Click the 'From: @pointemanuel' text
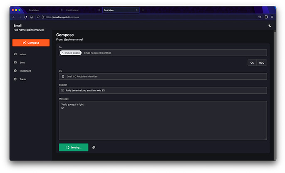Screen dimensions: 285x173 [x=69, y=40]
